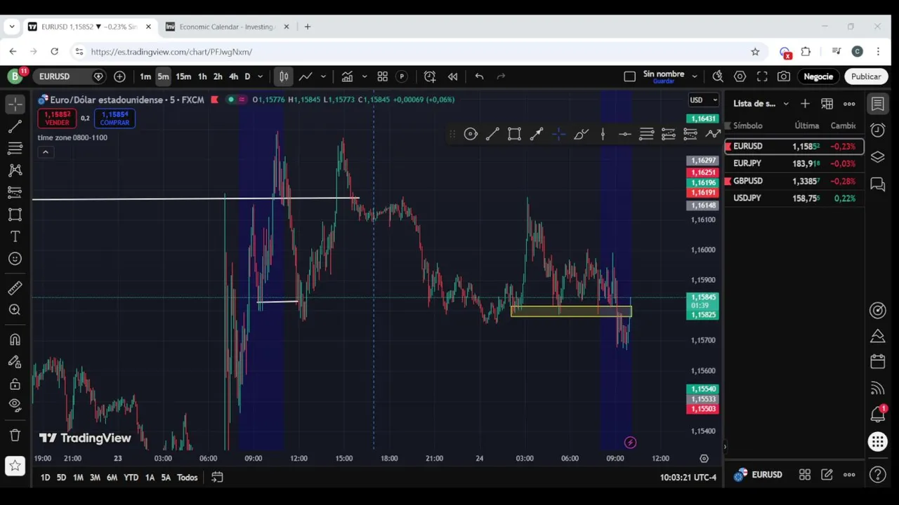The height and width of the screenshot is (505, 899).
Task: Expand the indicators favorites dropdown arrow
Action: click(364, 76)
